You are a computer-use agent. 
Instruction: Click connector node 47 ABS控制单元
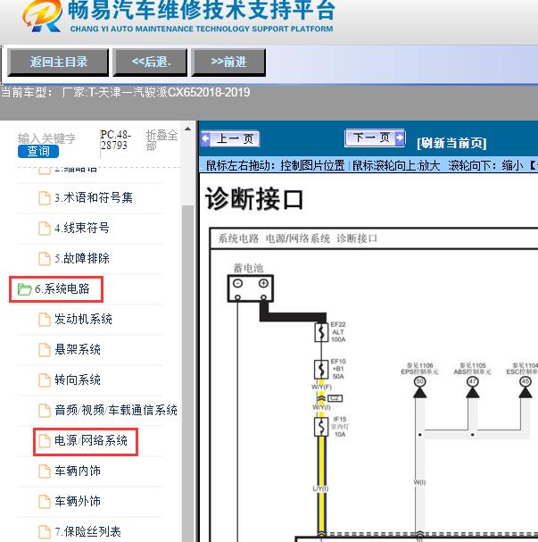(472, 381)
